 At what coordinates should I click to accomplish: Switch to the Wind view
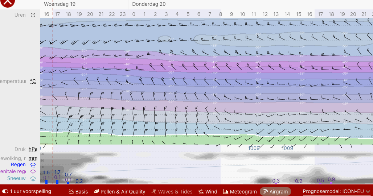208,192
